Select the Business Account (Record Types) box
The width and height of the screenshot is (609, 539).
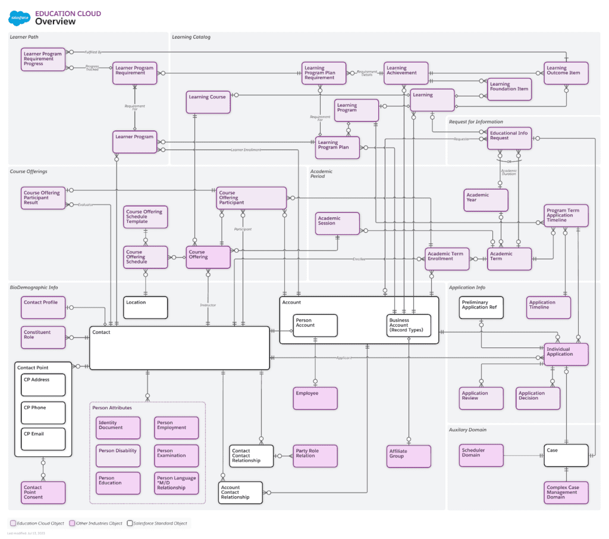(x=409, y=325)
